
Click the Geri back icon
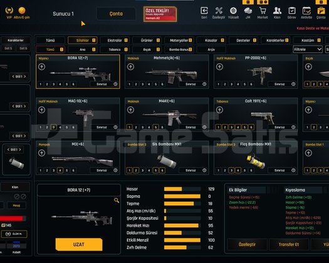[x=204, y=11]
